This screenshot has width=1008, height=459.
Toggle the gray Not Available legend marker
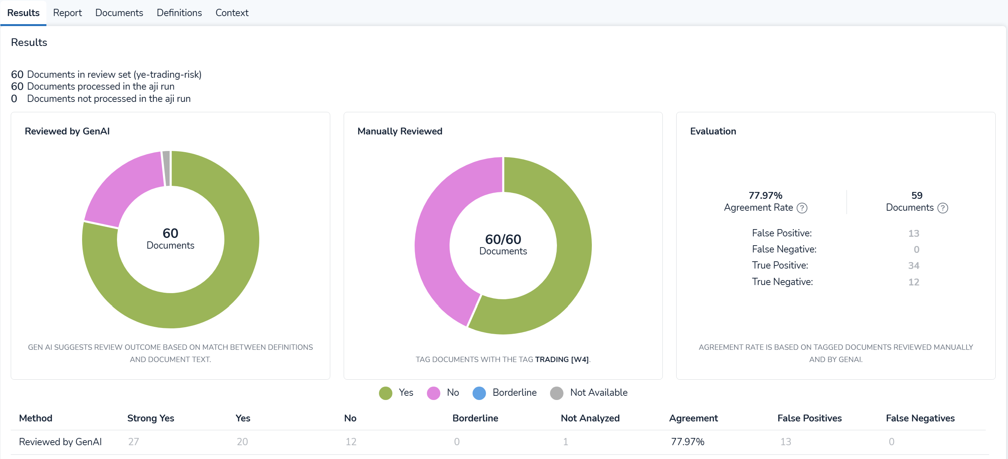pyautogui.click(x=557, y=393)
